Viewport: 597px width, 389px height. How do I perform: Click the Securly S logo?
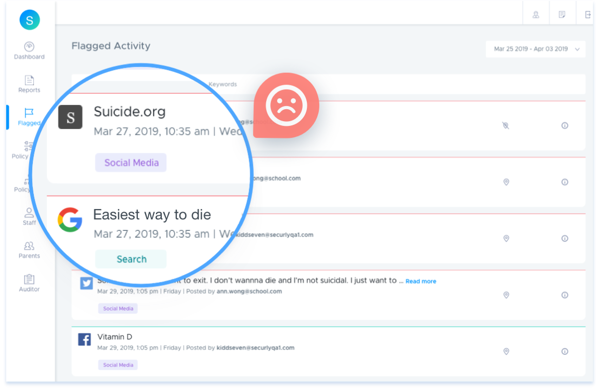(x=29, y=20)
